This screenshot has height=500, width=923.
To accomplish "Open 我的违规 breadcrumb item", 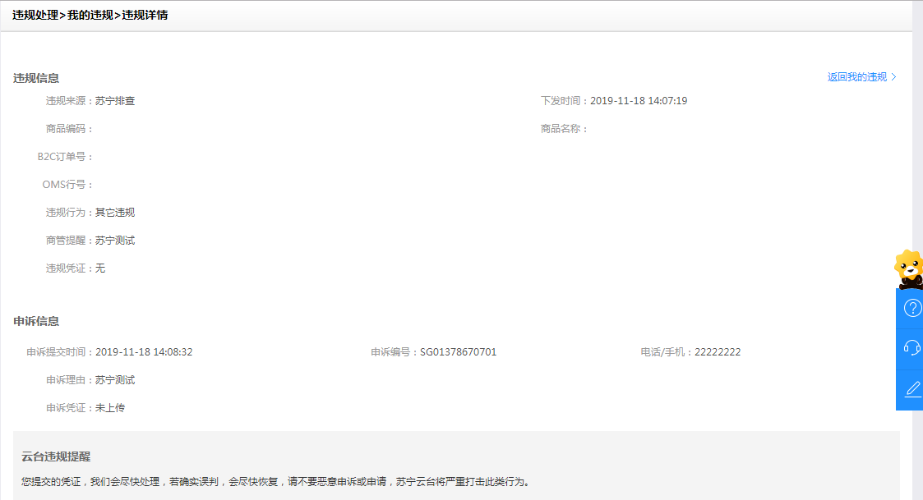I will point(90,15).
